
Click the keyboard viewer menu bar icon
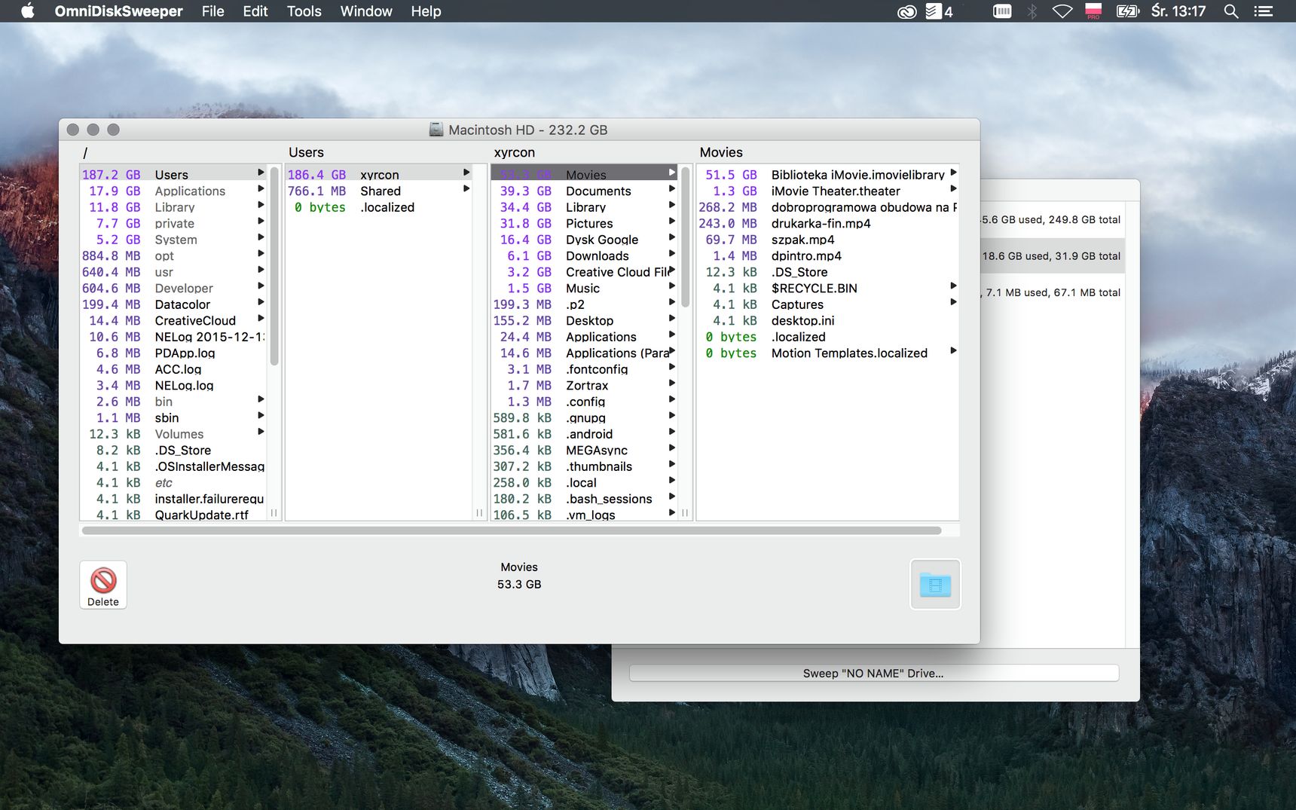pyautogui.click(x=1002, y=11)
